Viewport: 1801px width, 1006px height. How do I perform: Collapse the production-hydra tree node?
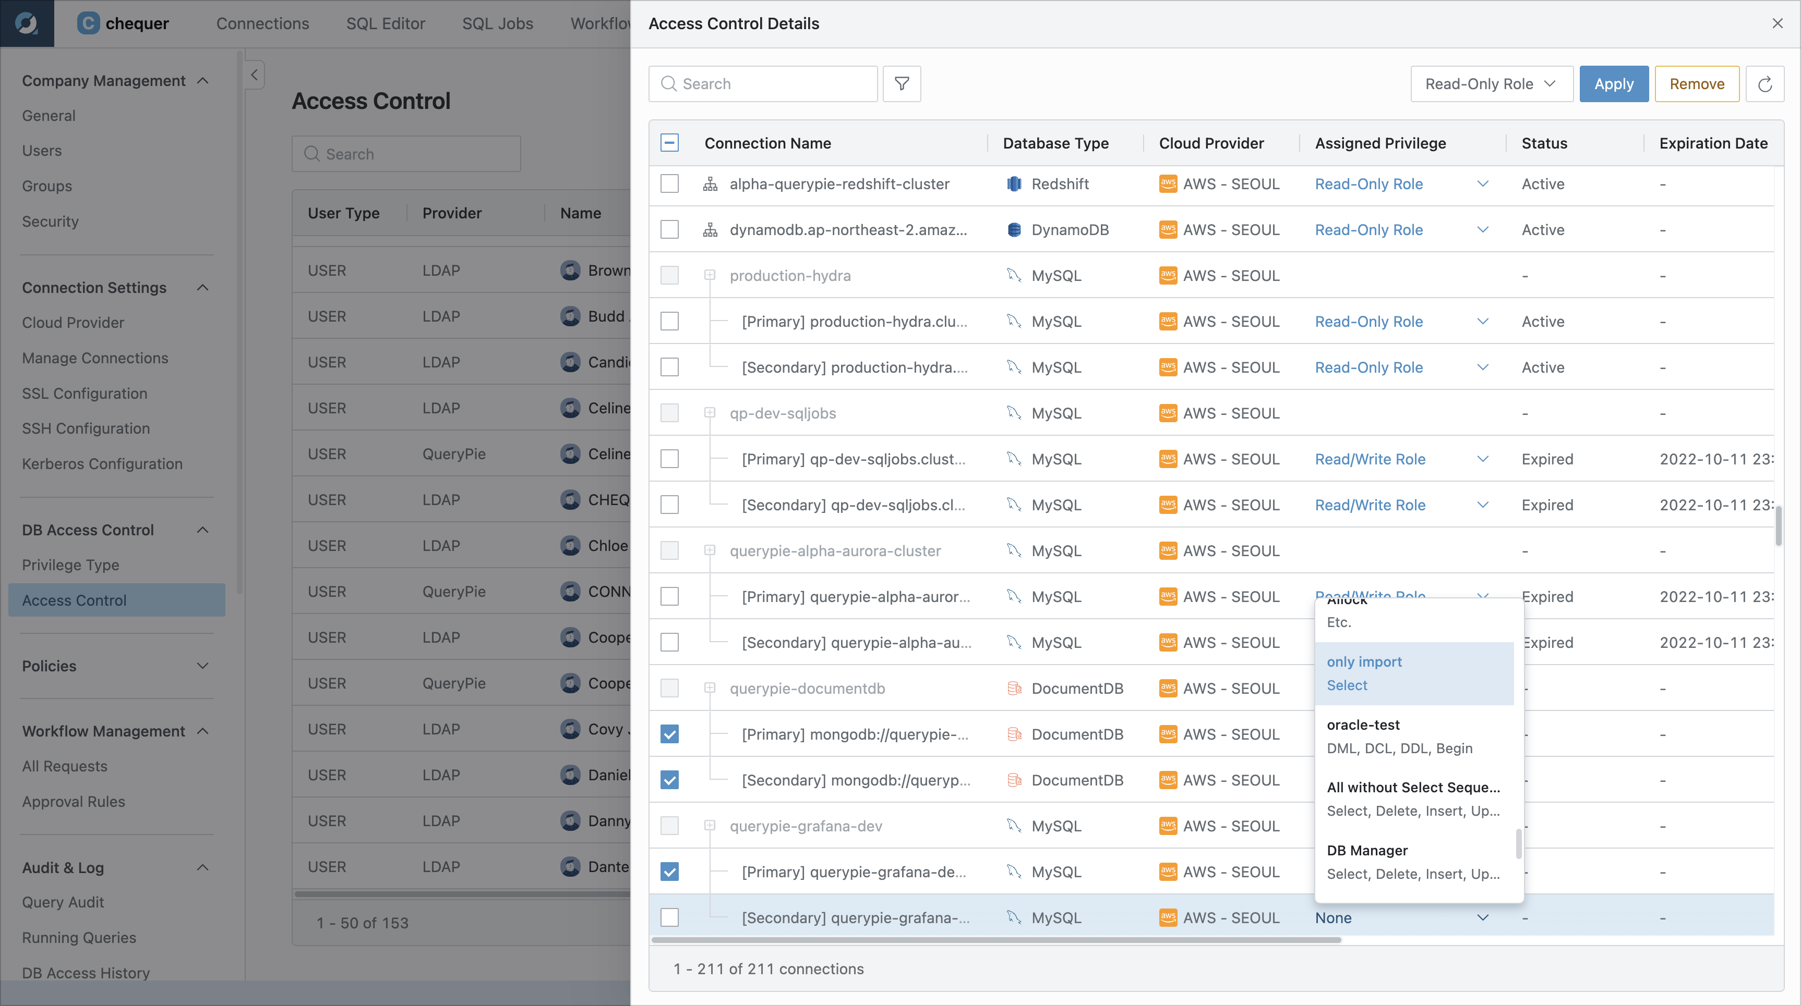(x=710, y=275)
